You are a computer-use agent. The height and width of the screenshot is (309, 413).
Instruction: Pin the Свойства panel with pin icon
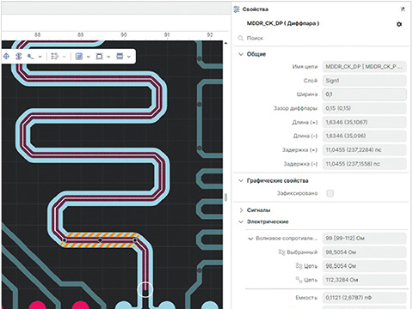(403, 9)
